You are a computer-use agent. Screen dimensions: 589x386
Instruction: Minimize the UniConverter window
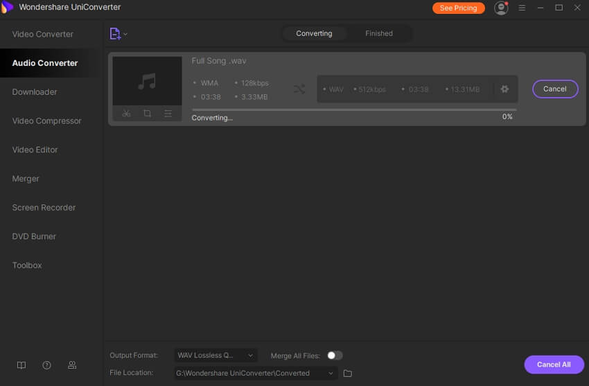[540, 8]
